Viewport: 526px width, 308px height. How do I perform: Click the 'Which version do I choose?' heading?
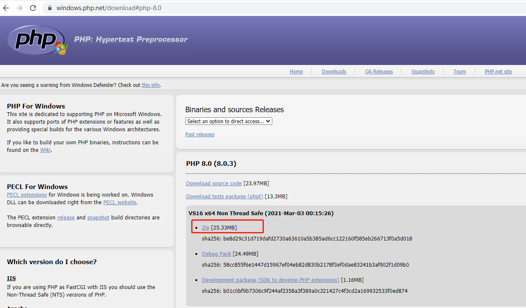tap(52, 262)
